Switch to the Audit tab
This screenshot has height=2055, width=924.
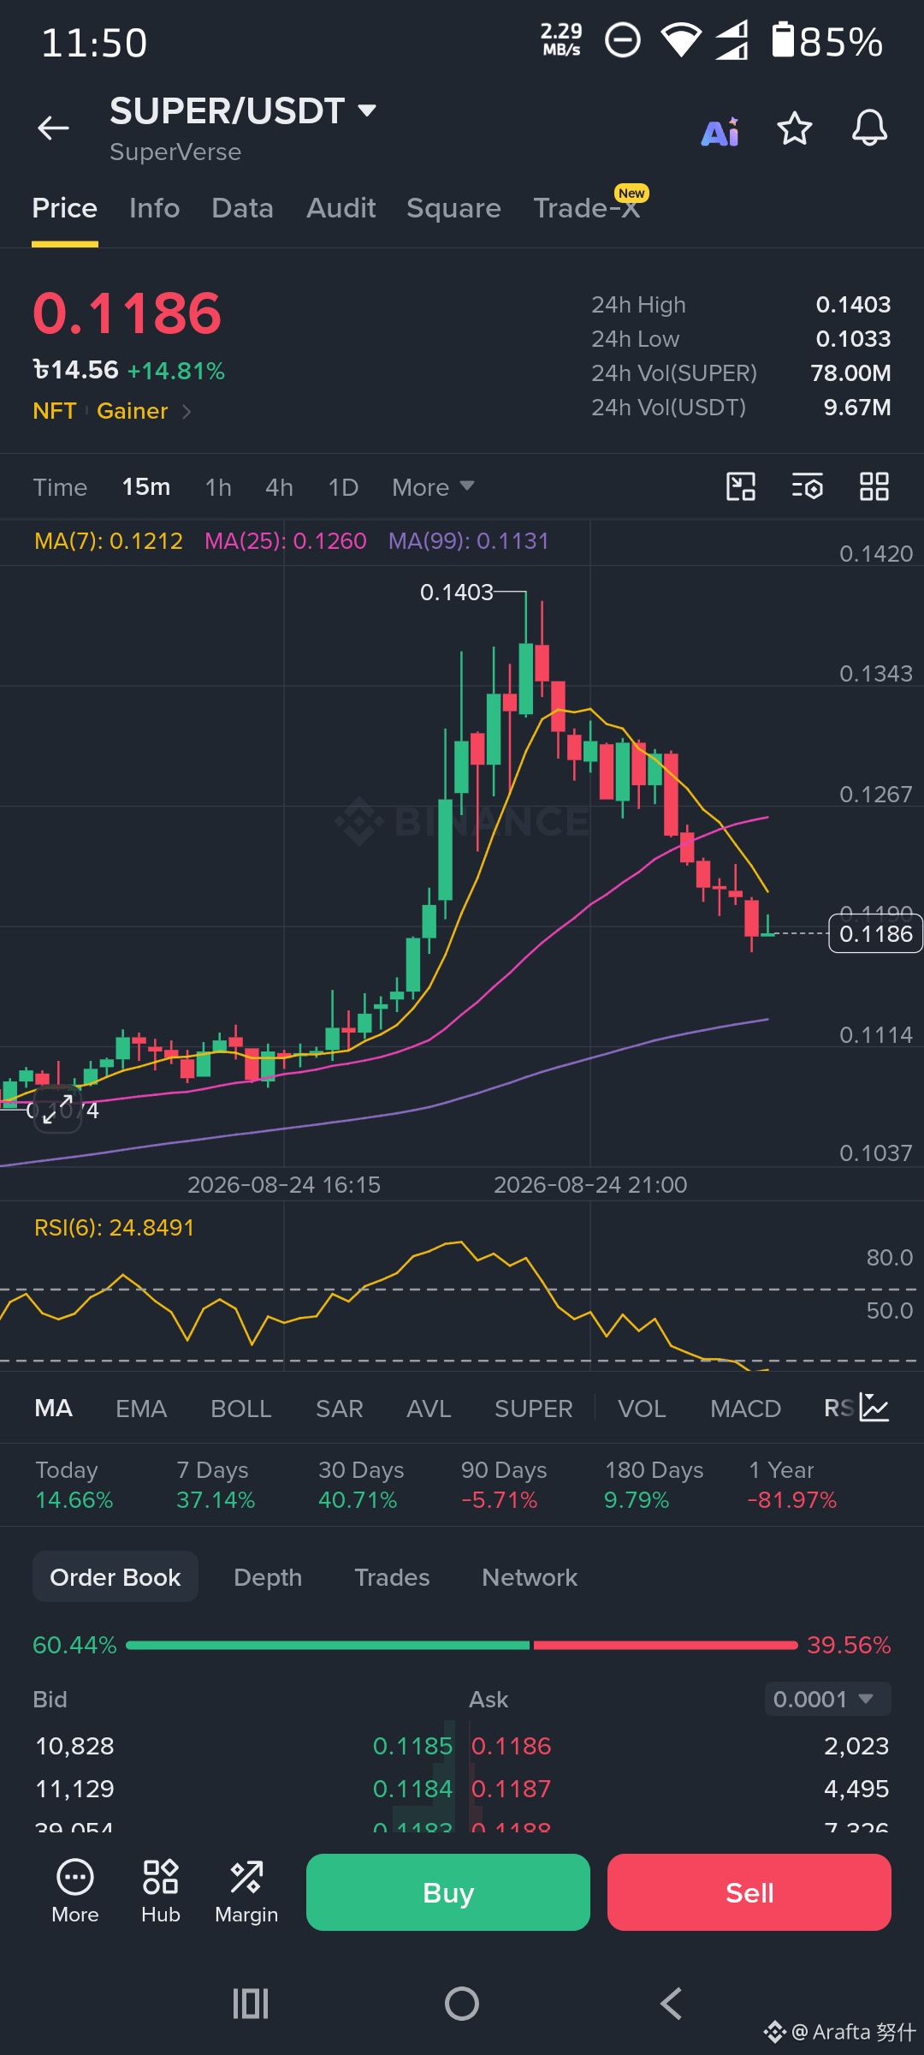pos(341,208)
